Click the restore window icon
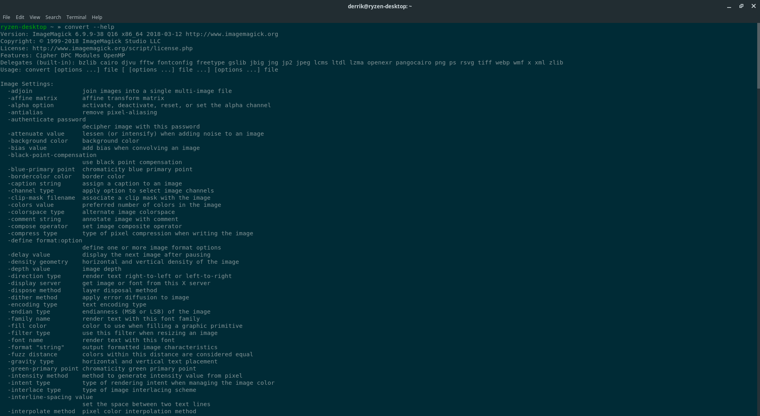The image size is (760, 416). [x=741, y=6]
